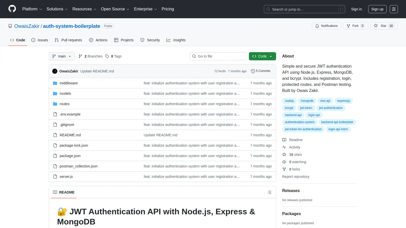The height and width of the screenshot is (228, 406).
Task: Expand the Open Source menu
Action: (x=115, y=9)
